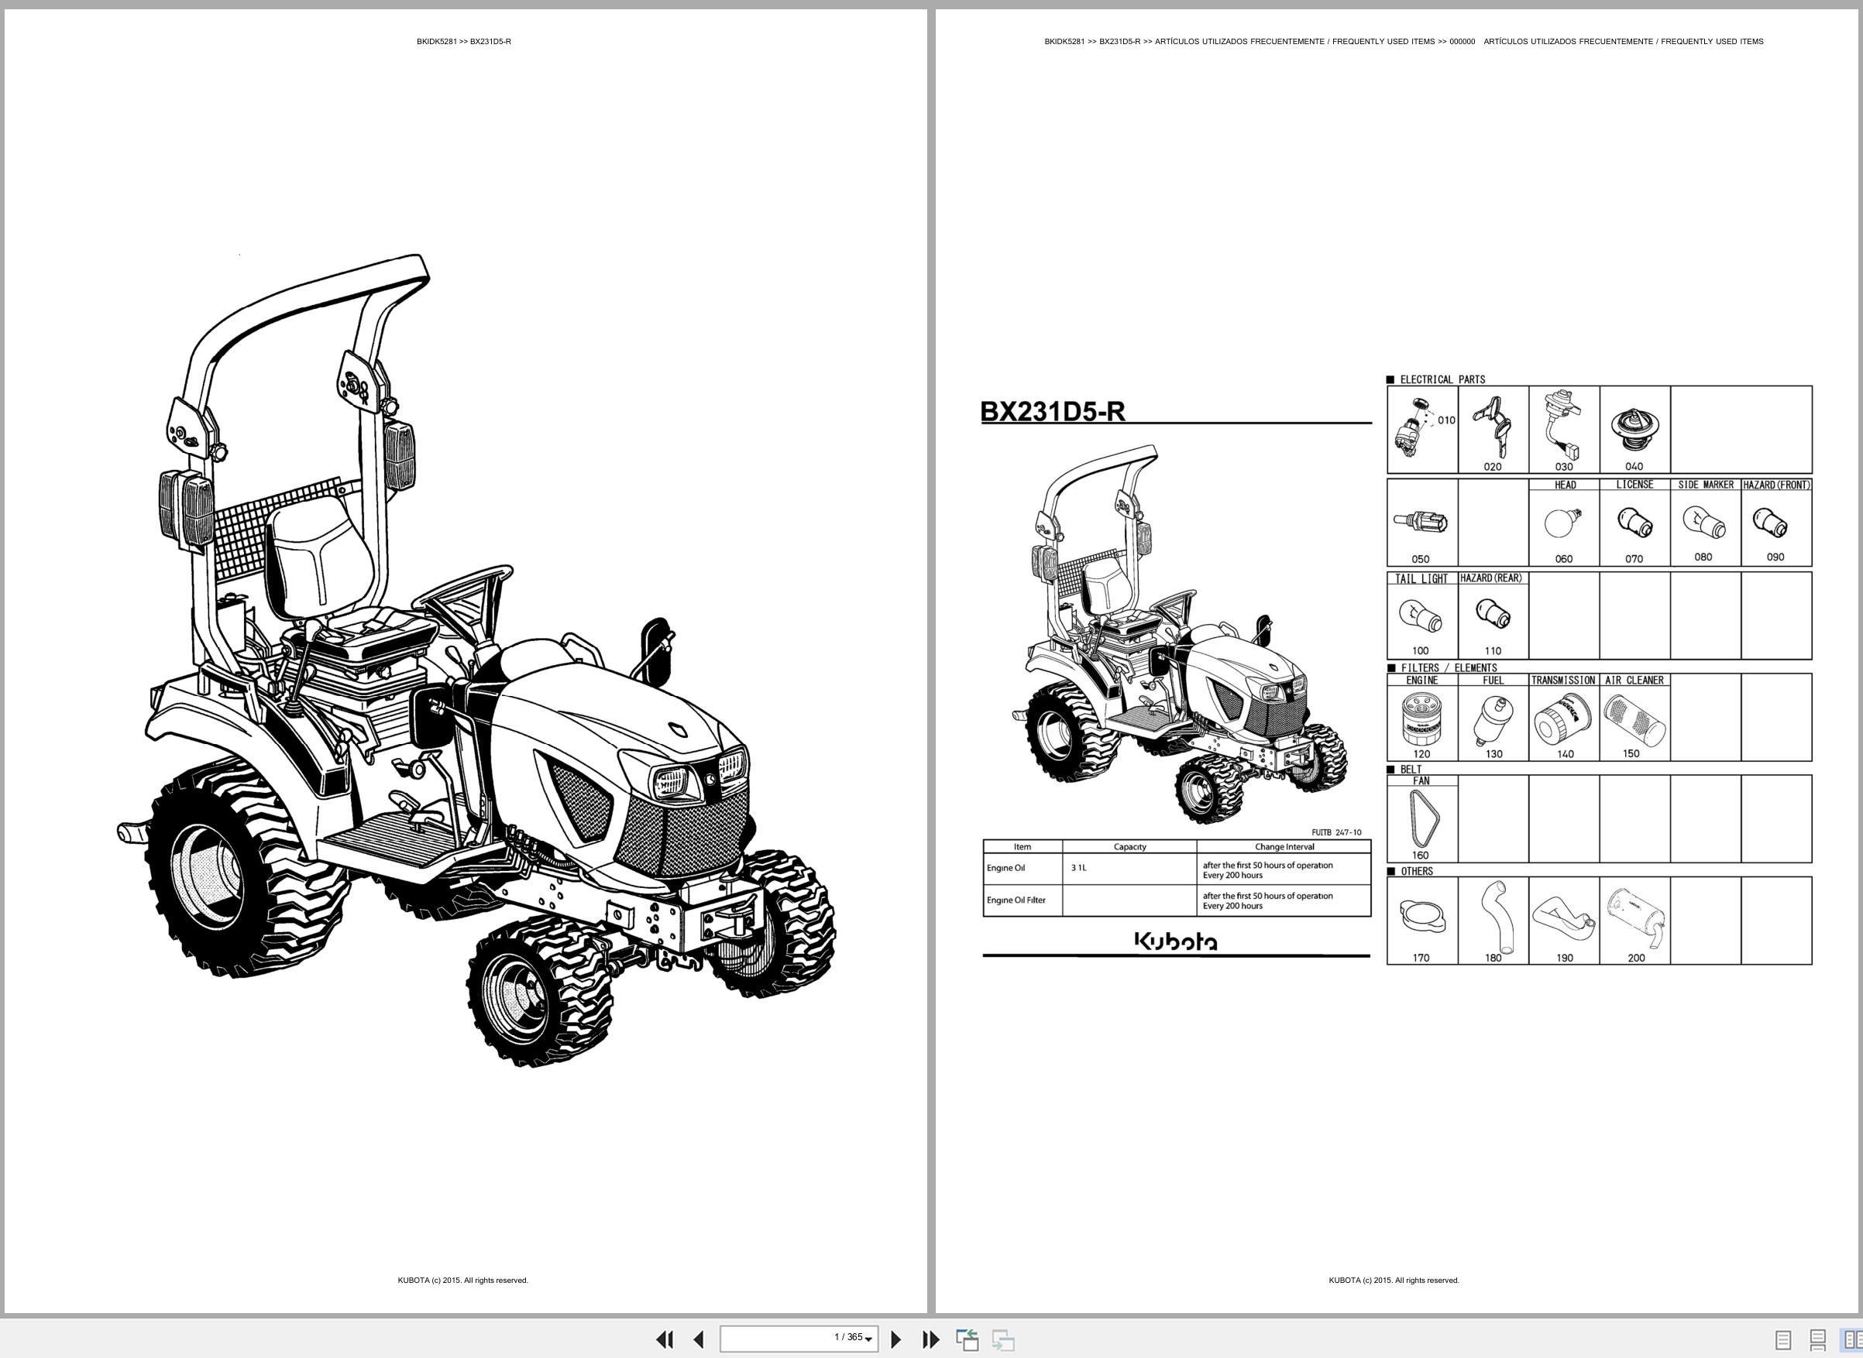Advance to the next page
Viewport: 1863px width, 1358px height.
pos(896,1339)
